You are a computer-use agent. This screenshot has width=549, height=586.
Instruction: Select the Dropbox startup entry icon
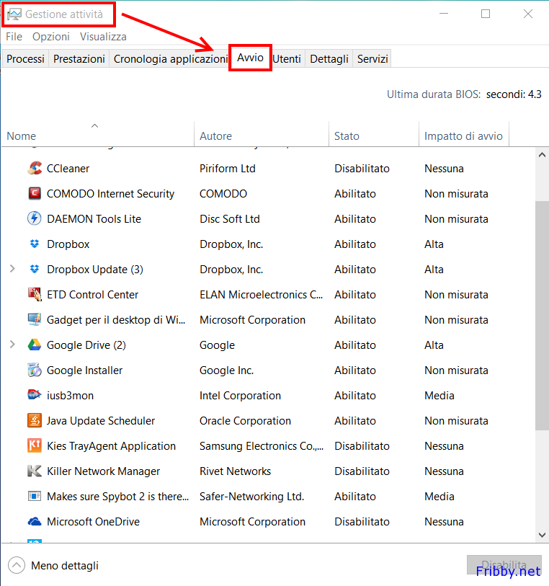34,244
